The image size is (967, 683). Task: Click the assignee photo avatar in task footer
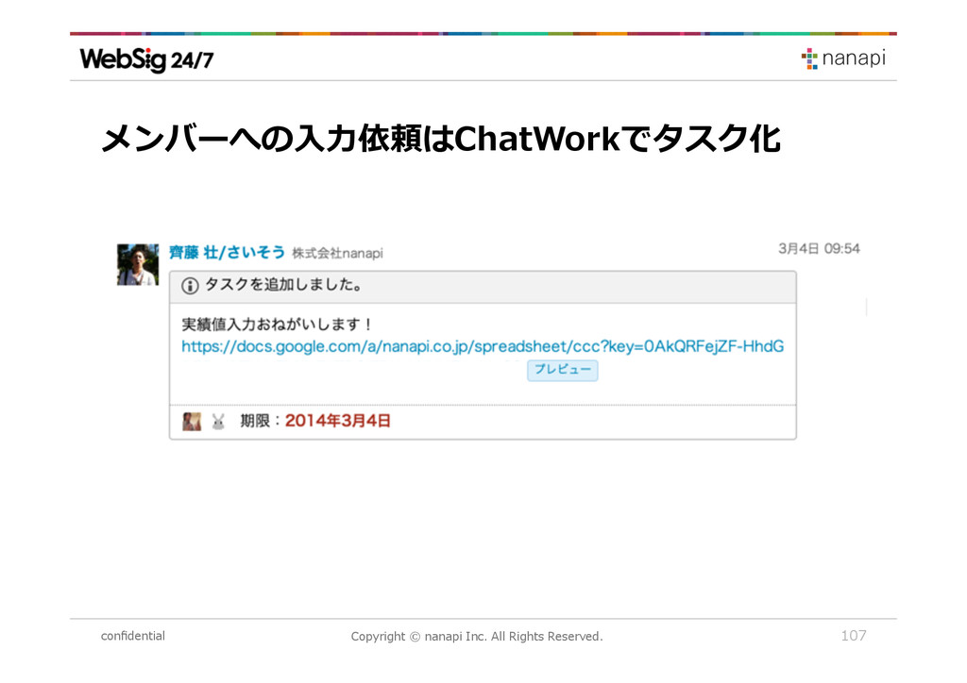tap(192, 422)
